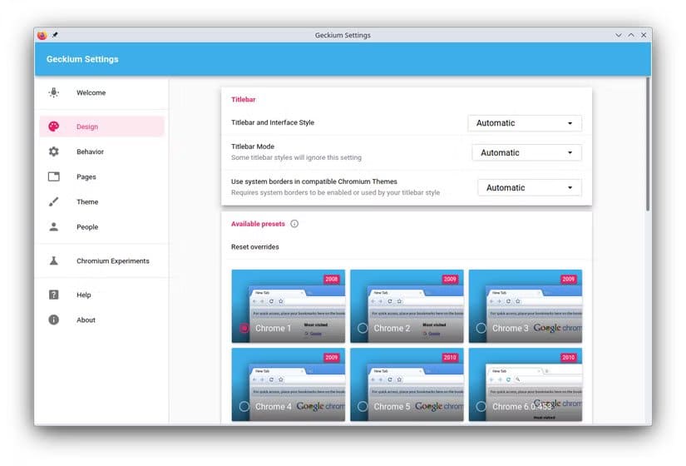Screen dimensions: 686x466
Task: Select the Chrome 5 preset radio button
Action: 363,406
